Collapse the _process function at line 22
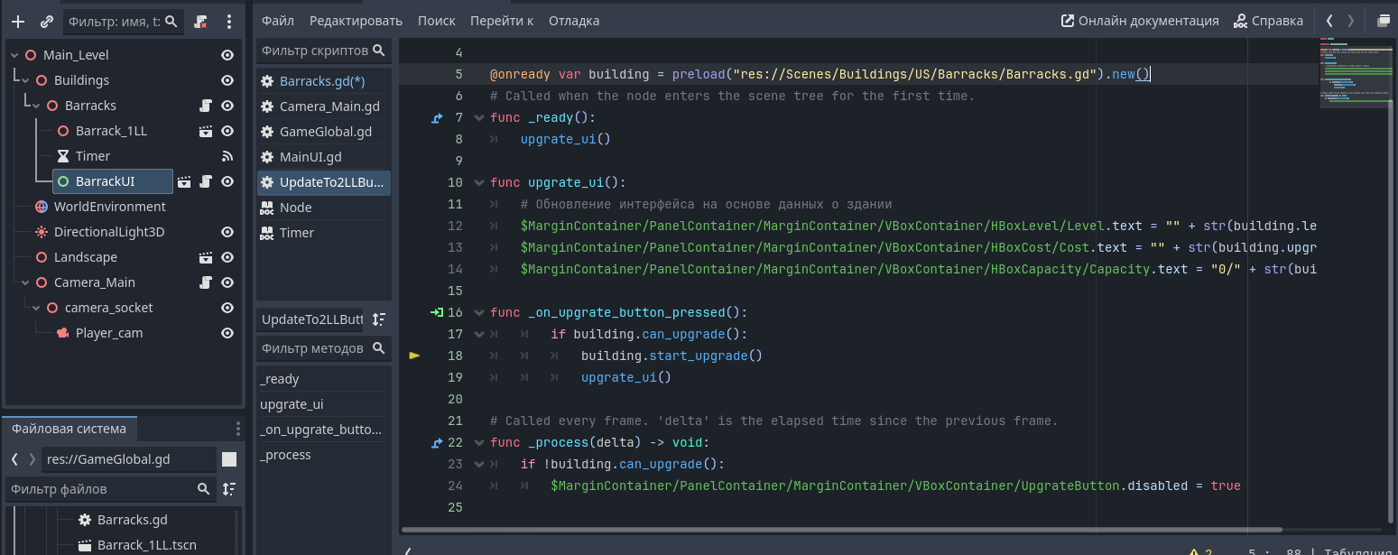 (478, 442)
